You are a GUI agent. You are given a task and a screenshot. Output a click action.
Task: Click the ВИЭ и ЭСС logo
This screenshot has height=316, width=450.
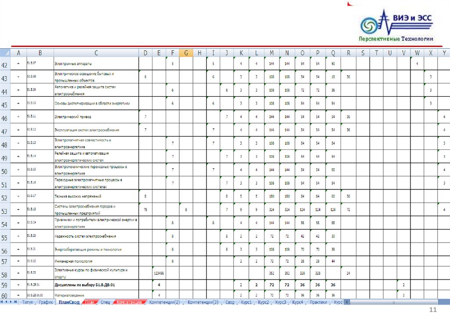tap(397, 25)
